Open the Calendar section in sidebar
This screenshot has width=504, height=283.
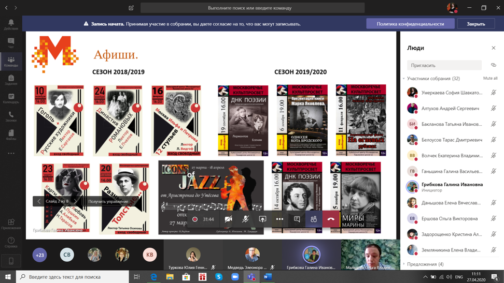11,98
